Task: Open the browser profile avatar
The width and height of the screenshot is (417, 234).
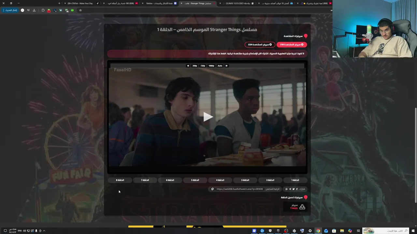Action: (x=22, y=10)
